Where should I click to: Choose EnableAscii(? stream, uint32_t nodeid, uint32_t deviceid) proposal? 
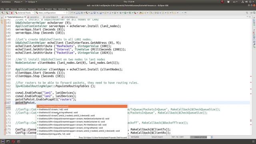click(x=82, y=116)
